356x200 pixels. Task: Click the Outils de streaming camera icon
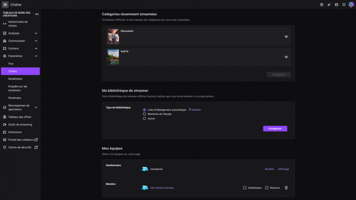pos(5,124)
